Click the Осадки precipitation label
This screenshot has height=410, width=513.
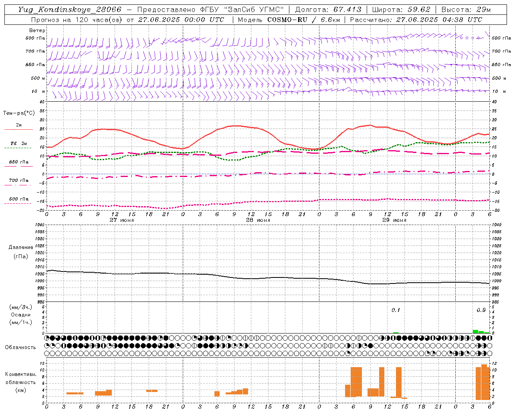[x=21, y=315]
